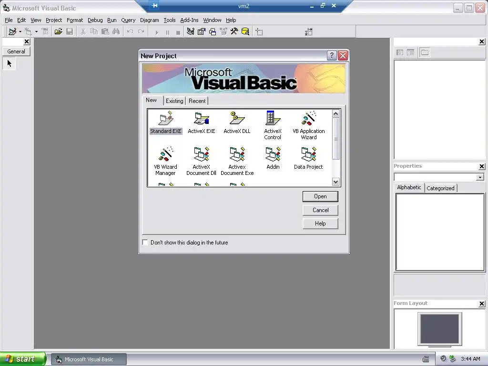Switch to the Categorized properties tab
The height and width of the screenshot is (366, 488).
[440, 188]
